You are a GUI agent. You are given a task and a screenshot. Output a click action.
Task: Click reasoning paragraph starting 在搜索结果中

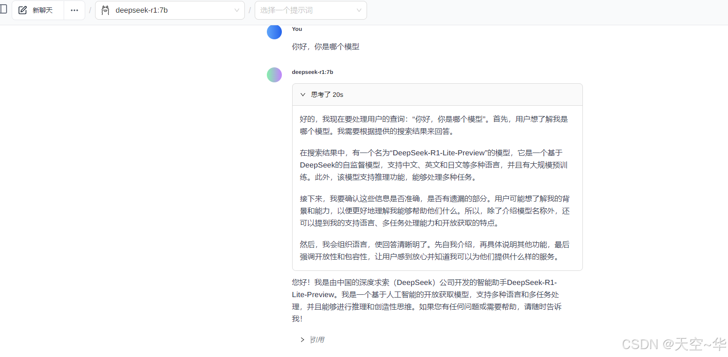pyautogui.click(x=434, y=165)
